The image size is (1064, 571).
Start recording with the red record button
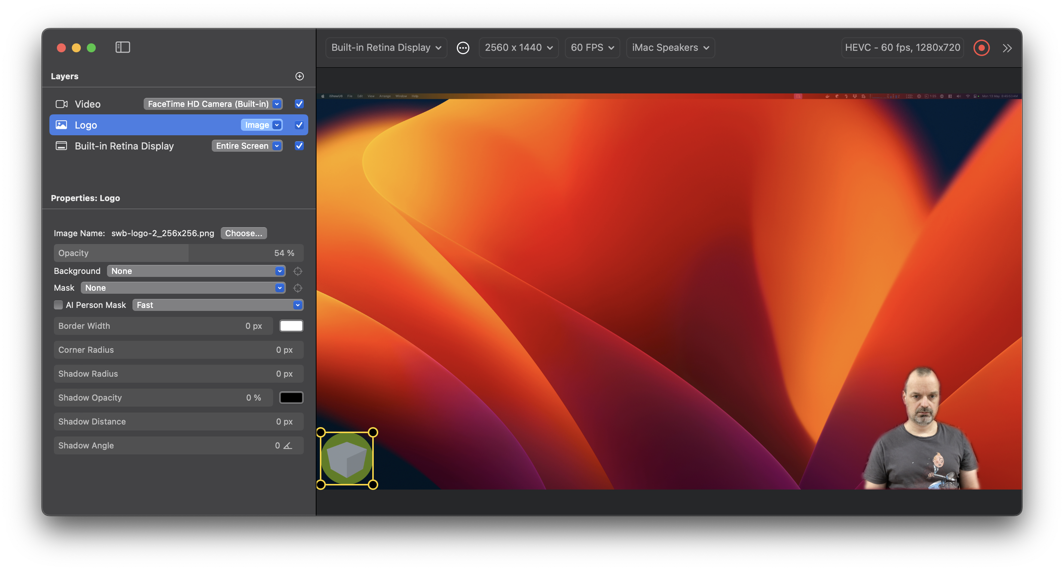pyautogui.click(x=981, y=48)
